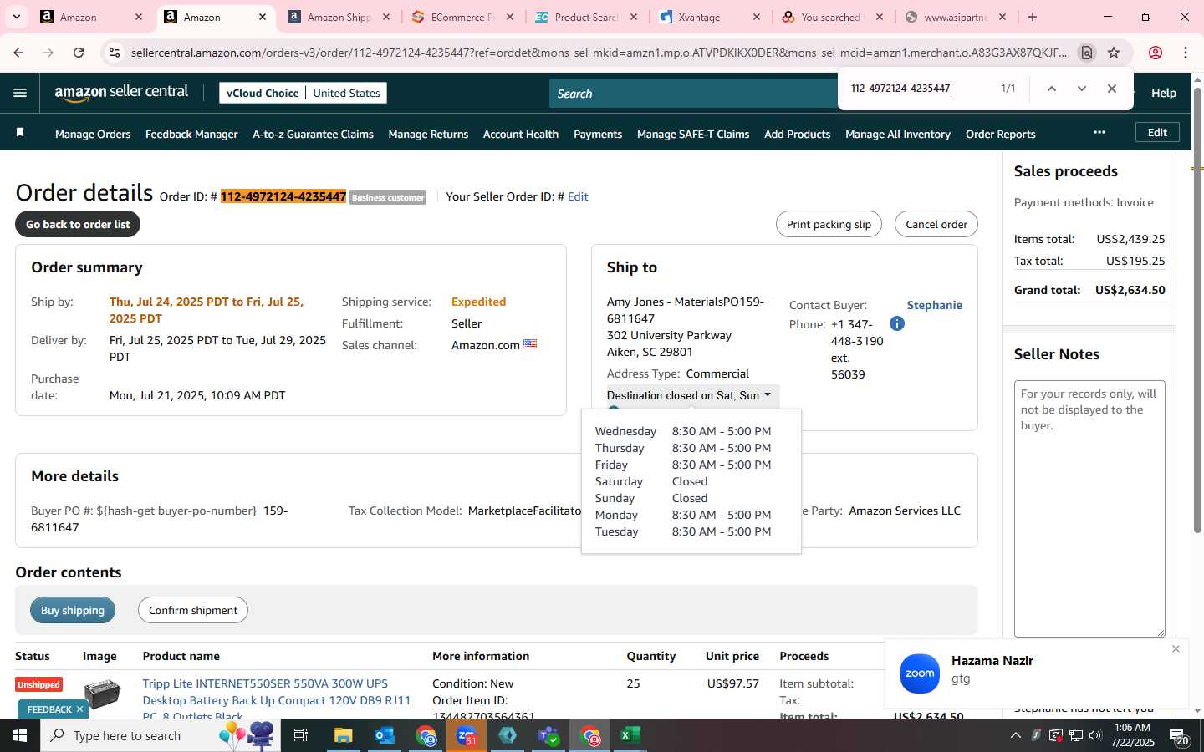Close the find-in-page bar
The height and width of the screenshot is (752, 1204).
click(1111, 89)
